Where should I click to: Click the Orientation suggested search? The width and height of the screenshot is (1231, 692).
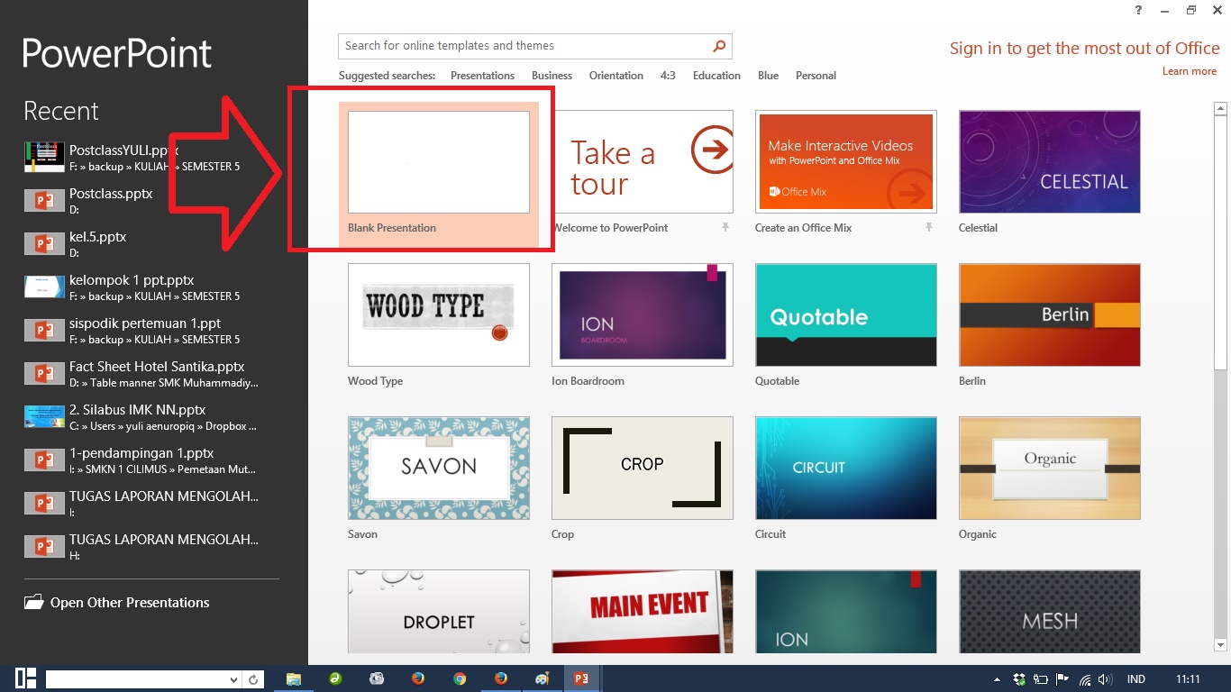[x=616, y=76]
